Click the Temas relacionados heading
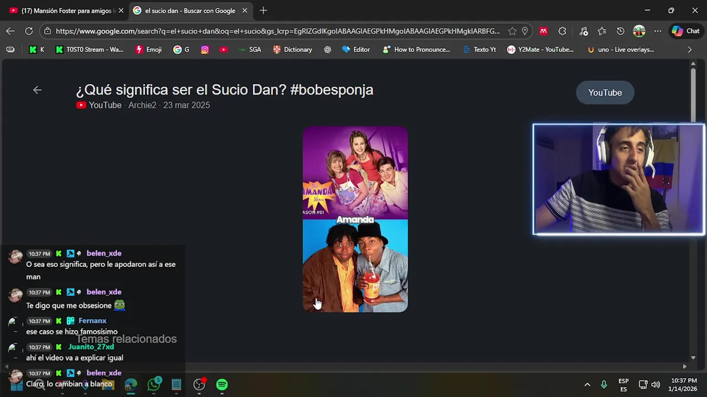The image size is (707, 397). point(126,339)
